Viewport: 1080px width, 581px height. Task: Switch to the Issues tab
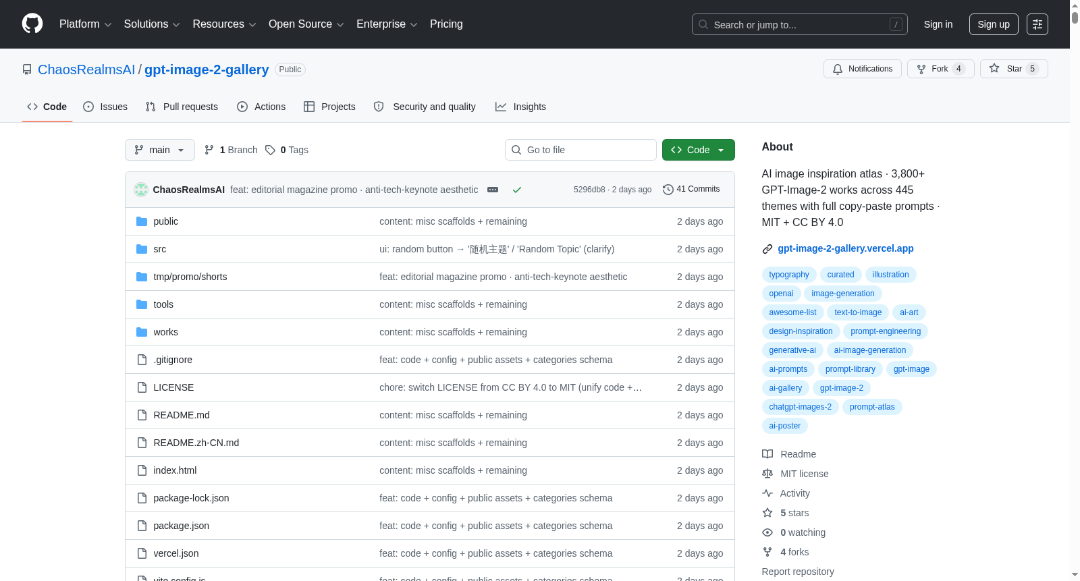pyautogui.click(x=105, y=107)
